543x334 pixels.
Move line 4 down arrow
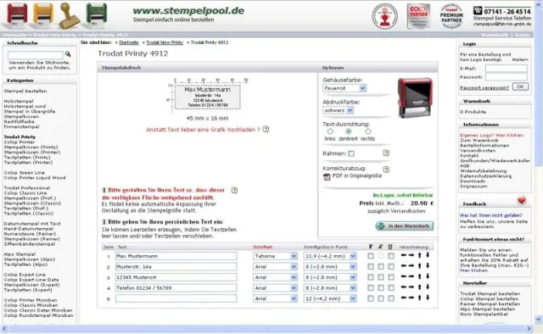point(428,287)
